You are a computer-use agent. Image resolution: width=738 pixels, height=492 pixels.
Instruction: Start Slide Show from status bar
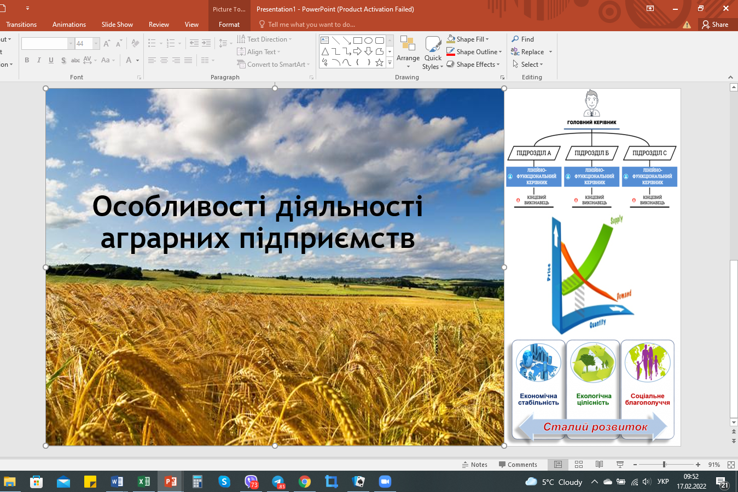click(620, 465)
